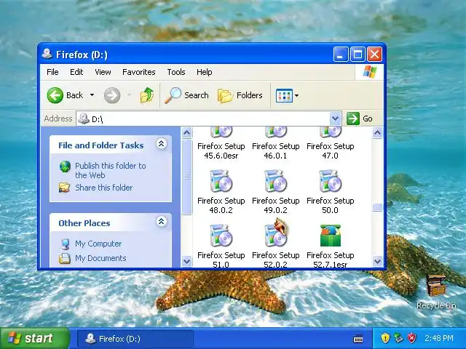Click the My Computer icon in sidebar

click(x=65, y=244)
